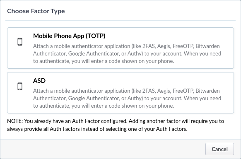Click "Google Authenticator" text in the TOTP description
241x159 pixels.
pos(94,53)
